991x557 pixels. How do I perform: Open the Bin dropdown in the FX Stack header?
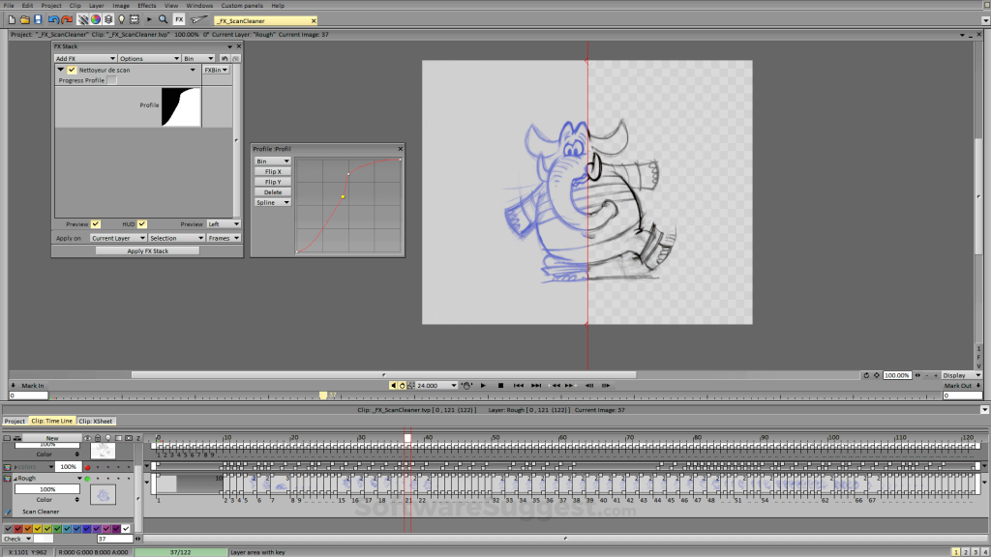[x=198, y=59]
